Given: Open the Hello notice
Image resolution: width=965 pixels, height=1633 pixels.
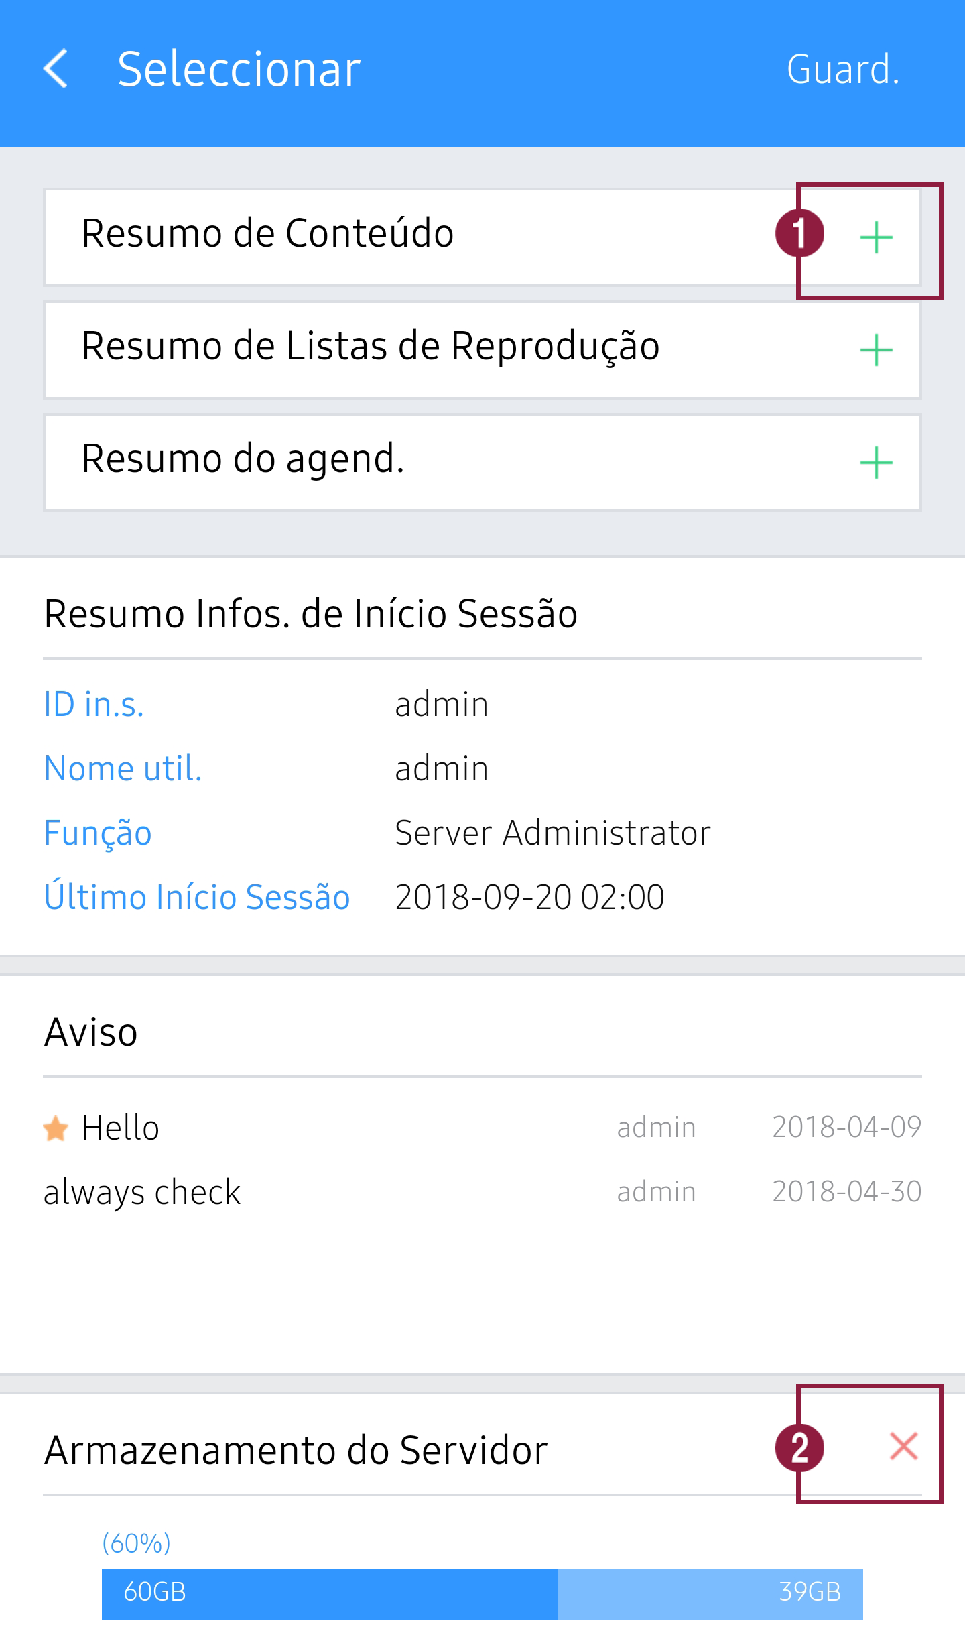Looking at the screenshot, I should 121,1128.
